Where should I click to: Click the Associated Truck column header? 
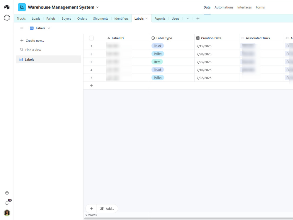tap(261, 38)
